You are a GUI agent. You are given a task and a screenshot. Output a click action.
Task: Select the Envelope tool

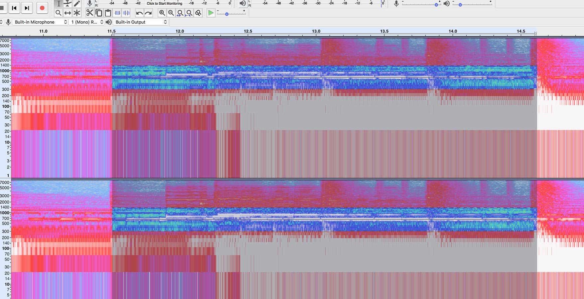point(68,4)
